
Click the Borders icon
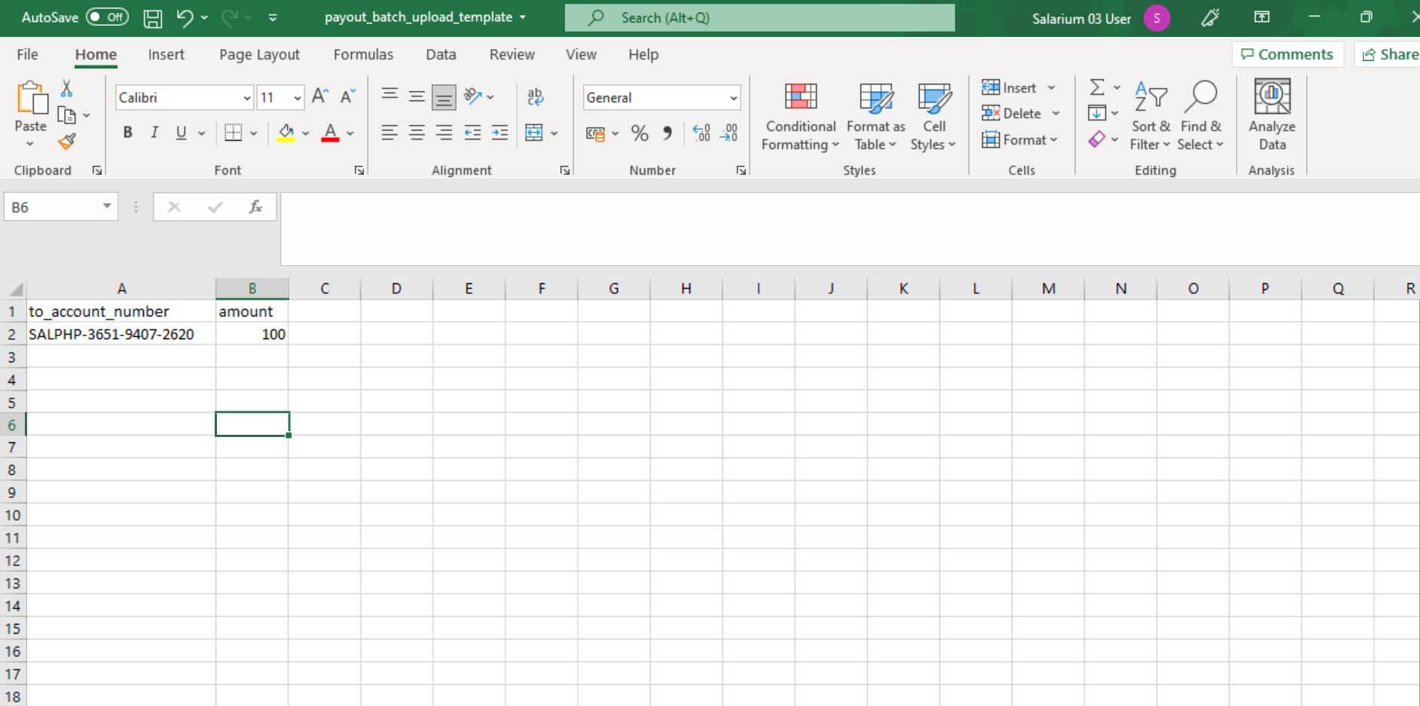click(234, 133)
